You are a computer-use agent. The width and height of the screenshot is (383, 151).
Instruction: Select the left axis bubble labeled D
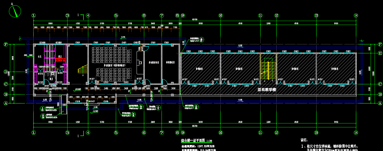6,72
